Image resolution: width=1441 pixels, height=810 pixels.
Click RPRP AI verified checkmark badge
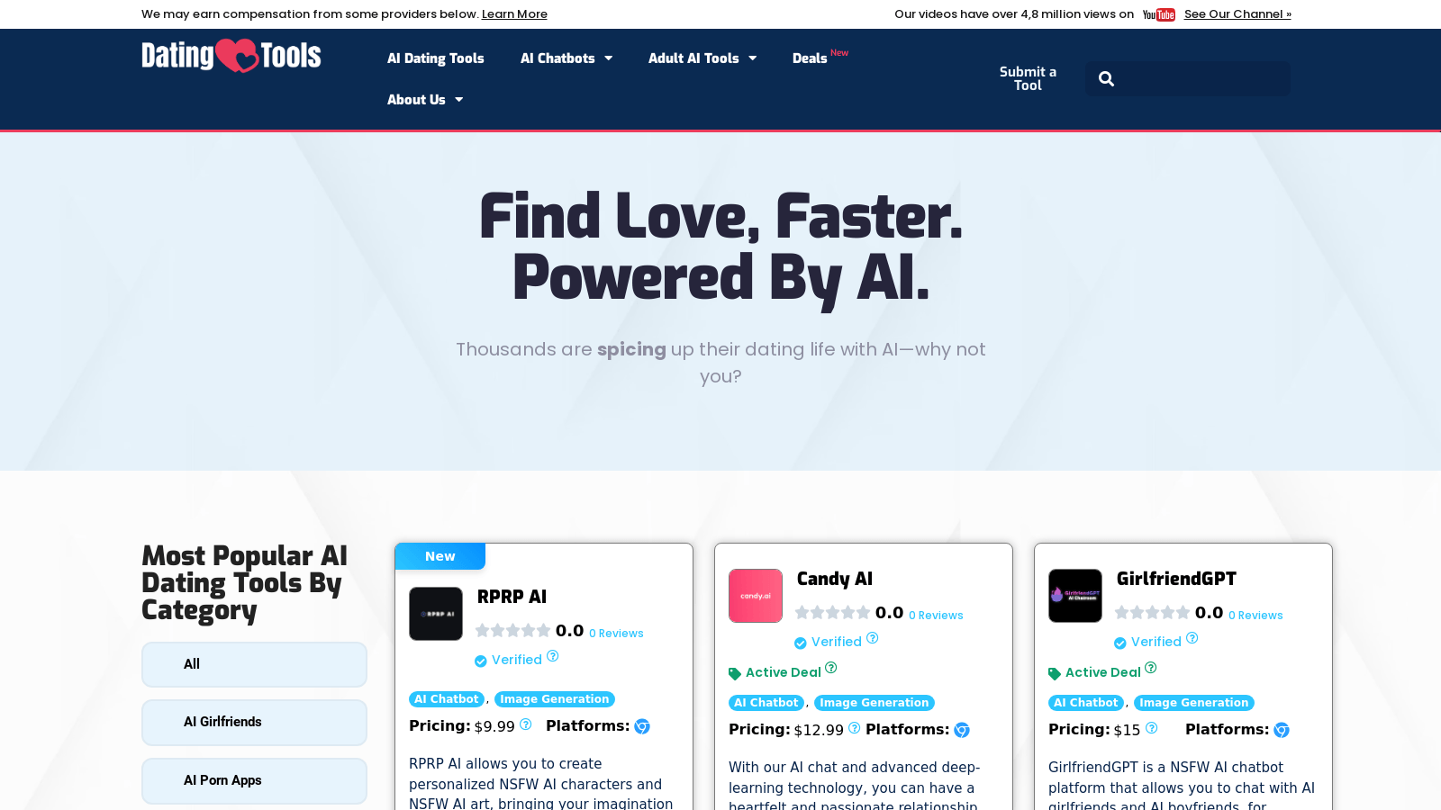[481, 661]
